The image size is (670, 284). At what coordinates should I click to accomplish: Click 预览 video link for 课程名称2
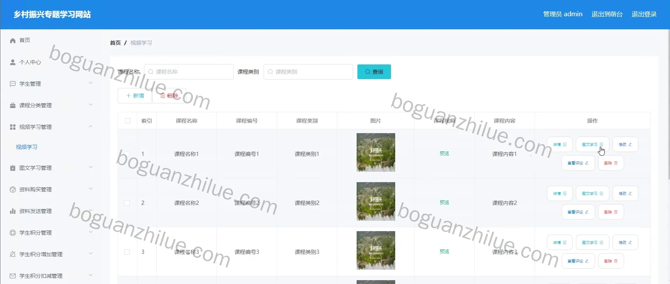(444, 203)
